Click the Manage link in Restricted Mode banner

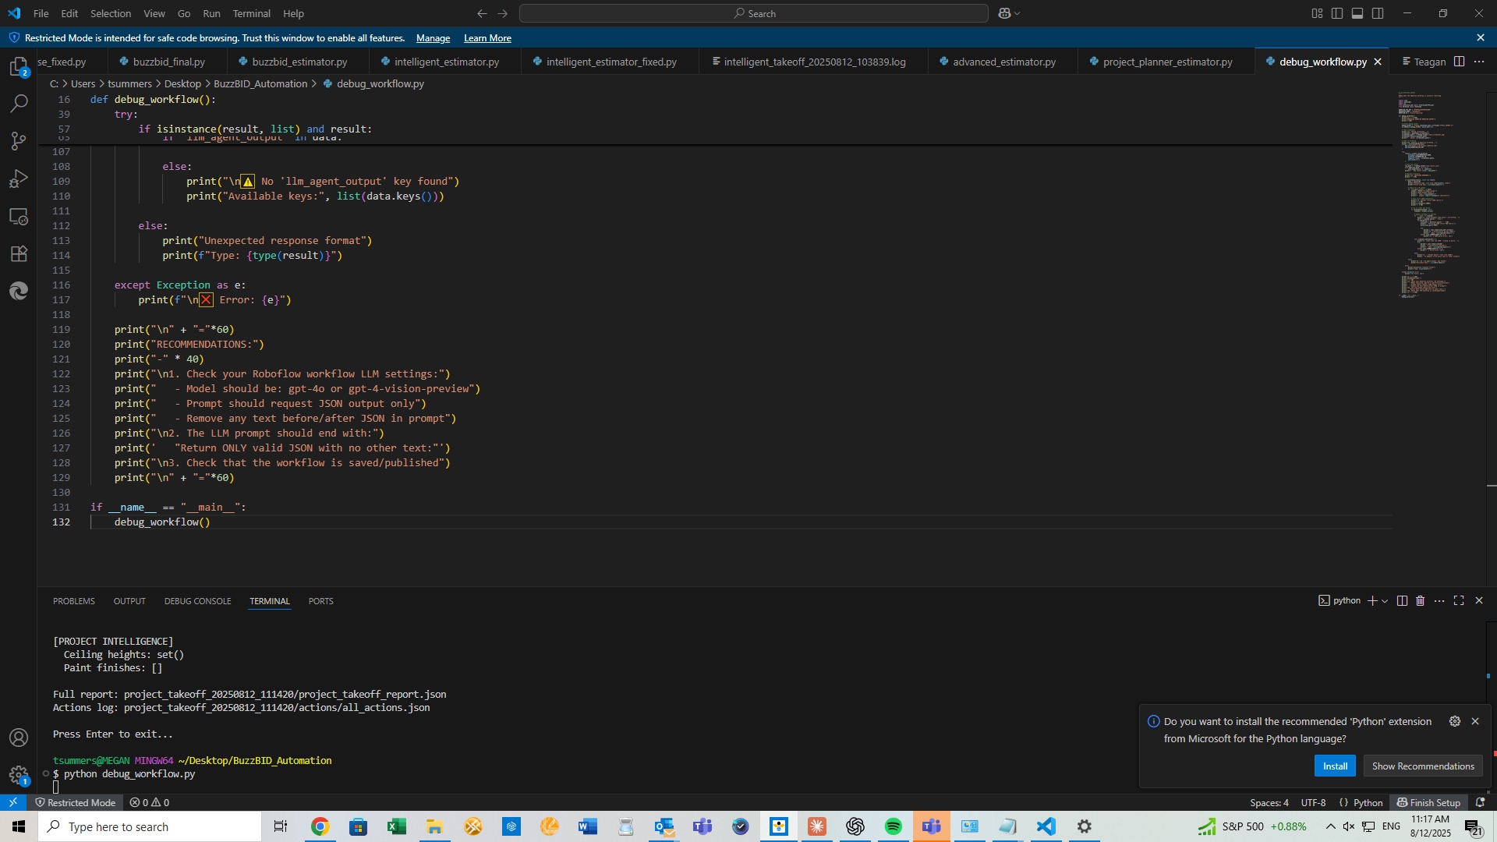pyautogui.click(x=433, y=38)
